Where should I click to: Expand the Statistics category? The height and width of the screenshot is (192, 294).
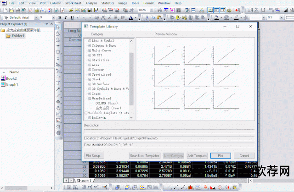tap(90, 60)
